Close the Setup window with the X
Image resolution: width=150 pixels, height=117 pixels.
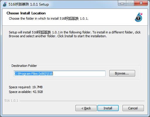(141, 3)
